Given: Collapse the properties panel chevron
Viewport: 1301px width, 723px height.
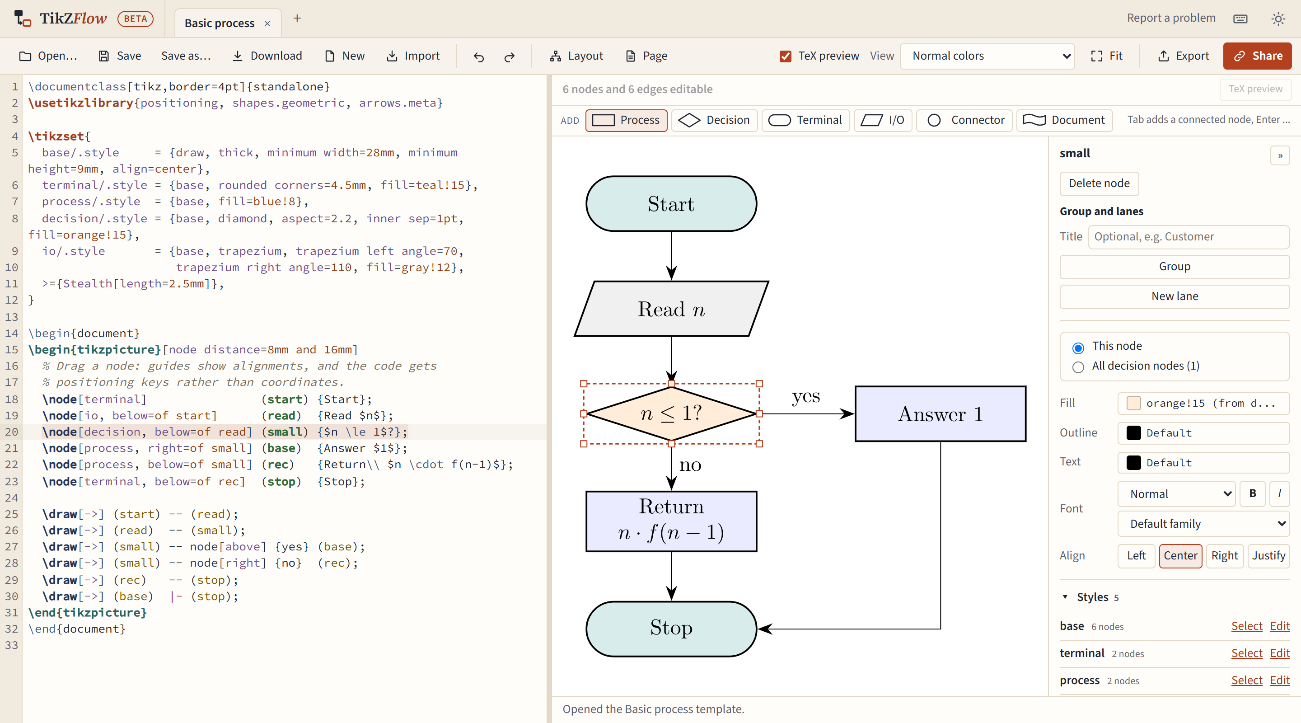Looking at the screenshot, I should point(1280,155).
